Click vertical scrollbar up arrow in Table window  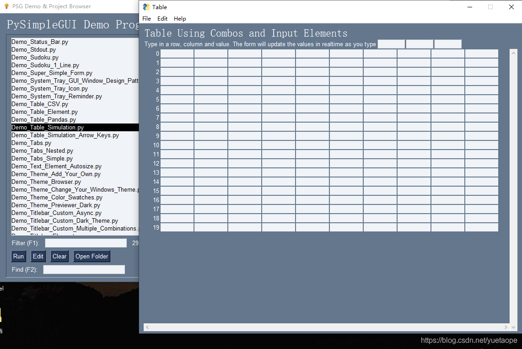coord(513,53)
